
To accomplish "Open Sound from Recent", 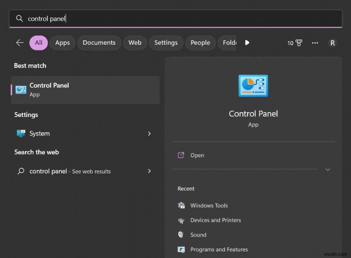I will tap(198, 234).
